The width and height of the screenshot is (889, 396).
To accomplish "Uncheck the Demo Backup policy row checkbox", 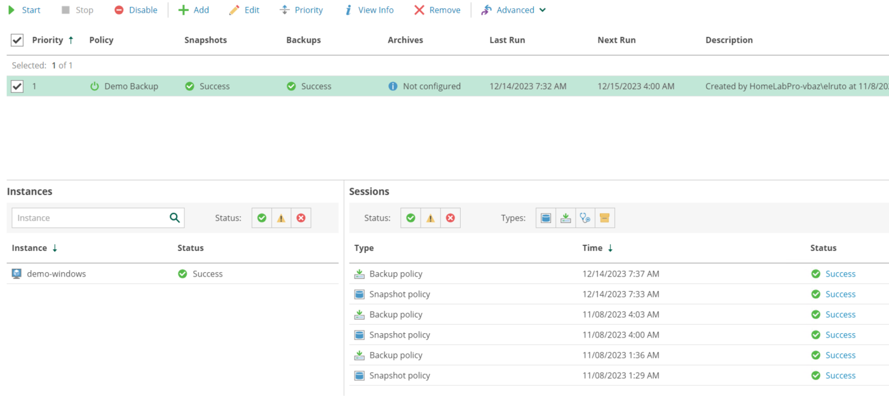I will 17,86.
